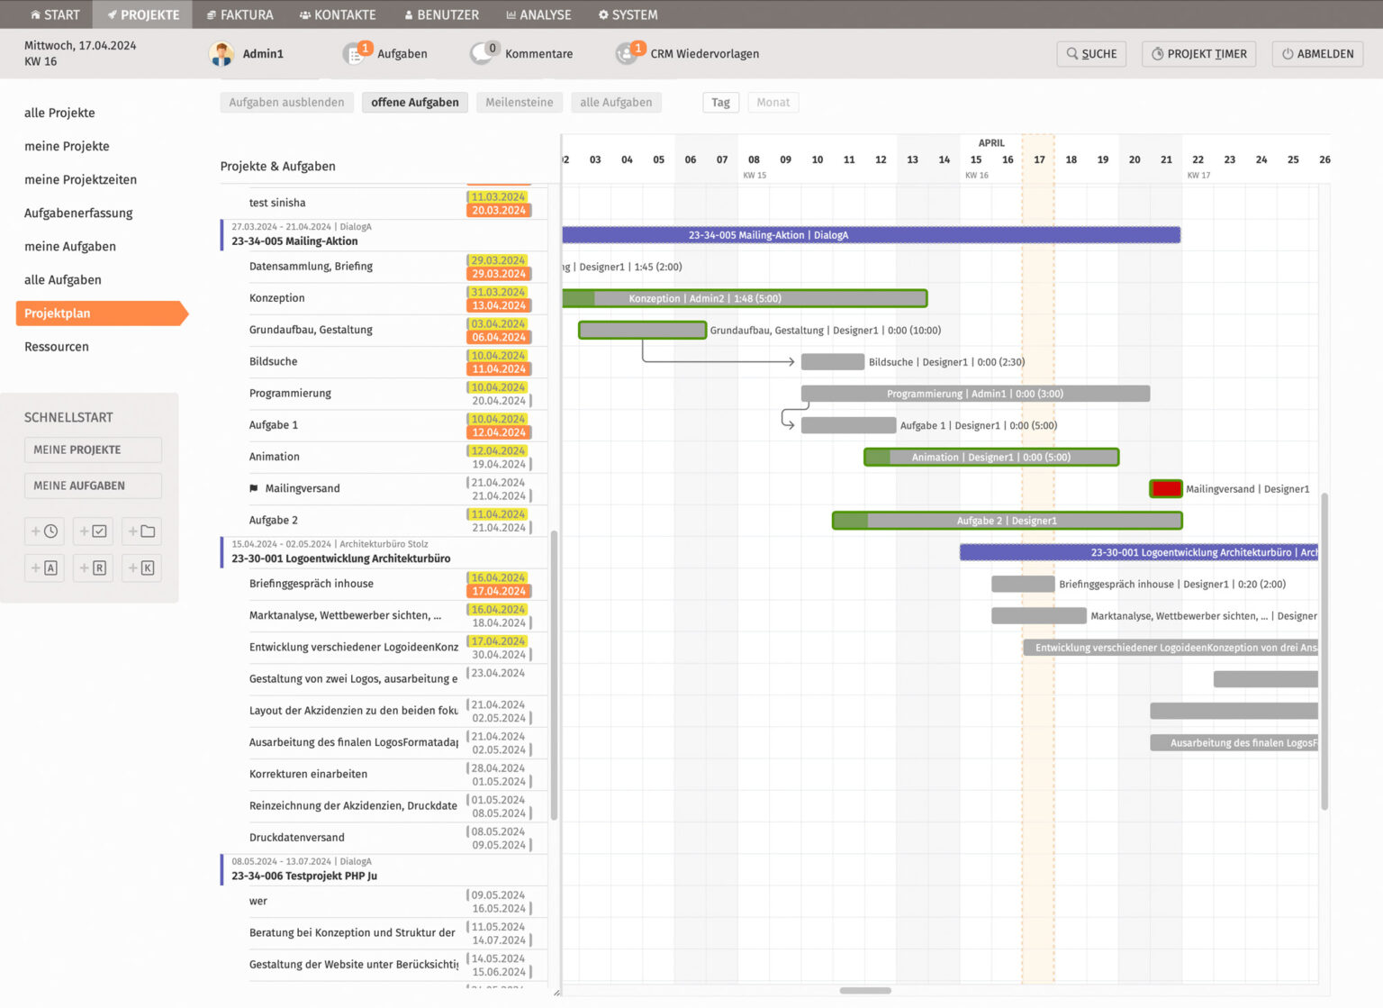
Task: Switch to 'alle Aufgaben' view
Action: coord(616,102)
